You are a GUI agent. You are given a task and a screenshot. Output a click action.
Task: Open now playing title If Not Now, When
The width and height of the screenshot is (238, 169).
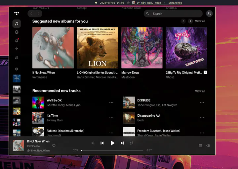[x=38, y=141]
